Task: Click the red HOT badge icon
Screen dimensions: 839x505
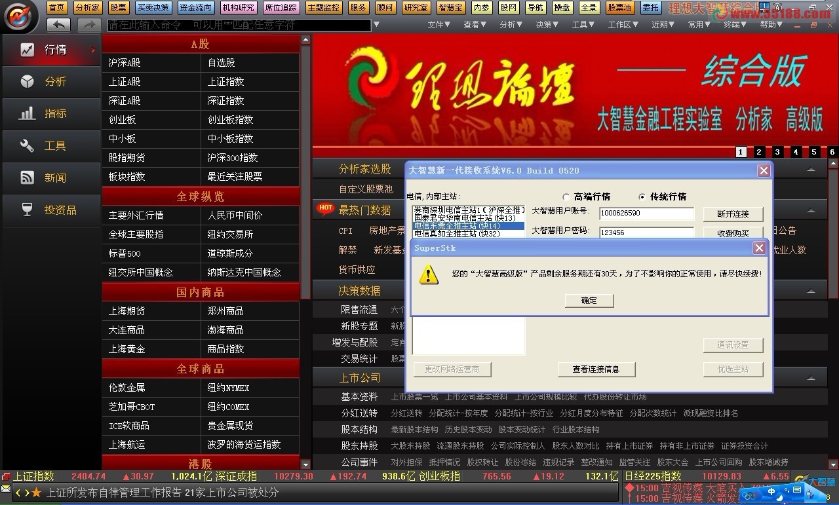Action: tap(325, 208)
